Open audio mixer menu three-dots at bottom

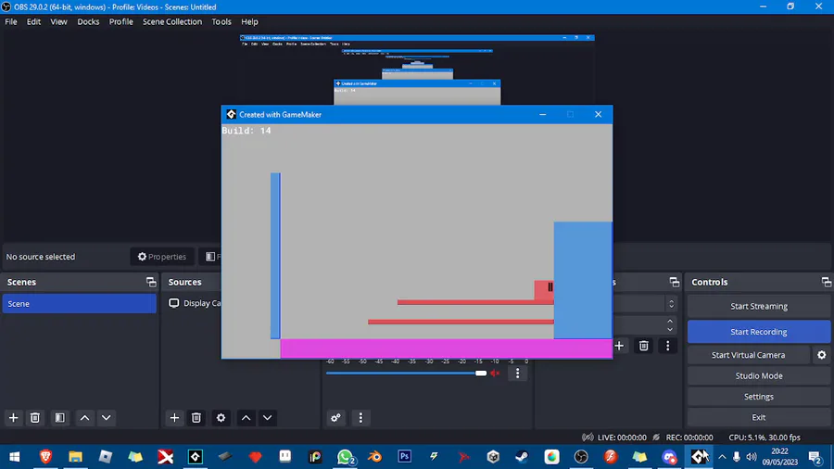[x=360, y=418]
